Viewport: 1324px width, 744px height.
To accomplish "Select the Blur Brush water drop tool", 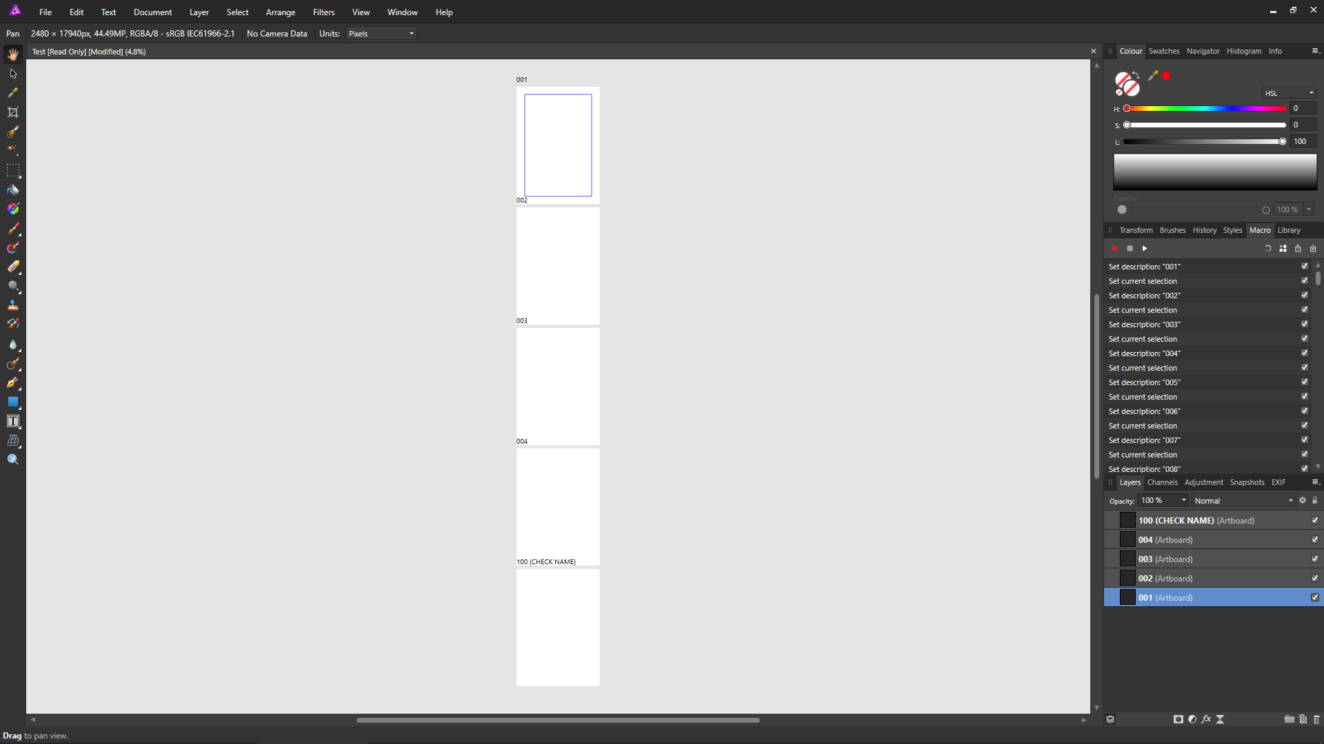I will click(13, 344).
